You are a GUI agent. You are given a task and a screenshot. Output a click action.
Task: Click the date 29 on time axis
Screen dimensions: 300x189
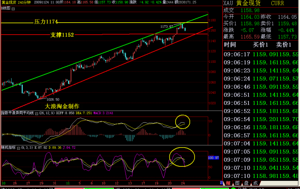point(42,183)
